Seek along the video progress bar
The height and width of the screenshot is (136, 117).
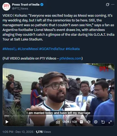tap(58, 116)
